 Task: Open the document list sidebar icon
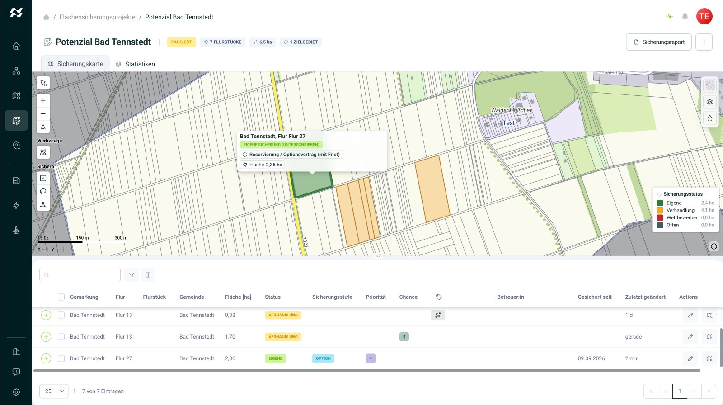pos(16,181)
